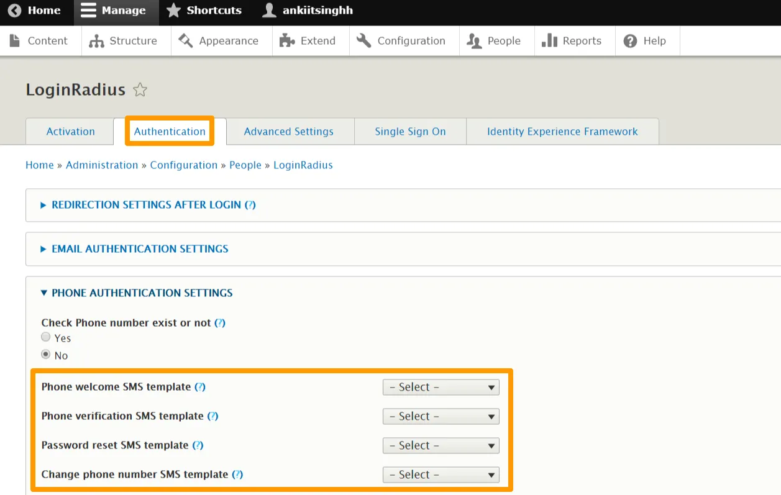Viewport: 781px width, 495px height.
Task: Open the Appearance admin menu
Action: 218,41
